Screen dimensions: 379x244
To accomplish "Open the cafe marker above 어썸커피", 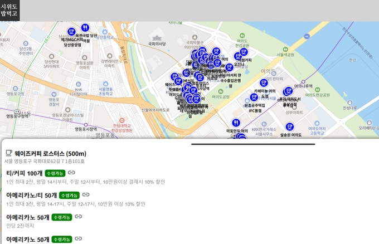I will click(244, 52).
